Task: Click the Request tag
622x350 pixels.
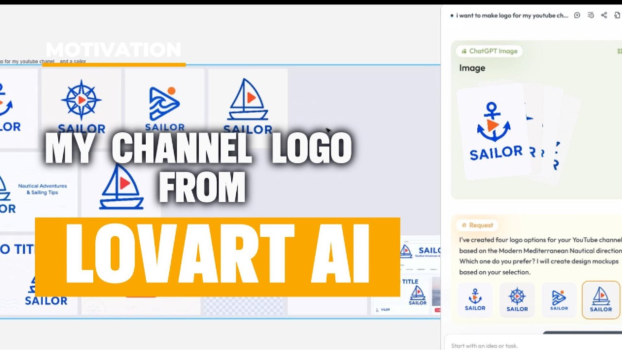Action: pos(477,225)
